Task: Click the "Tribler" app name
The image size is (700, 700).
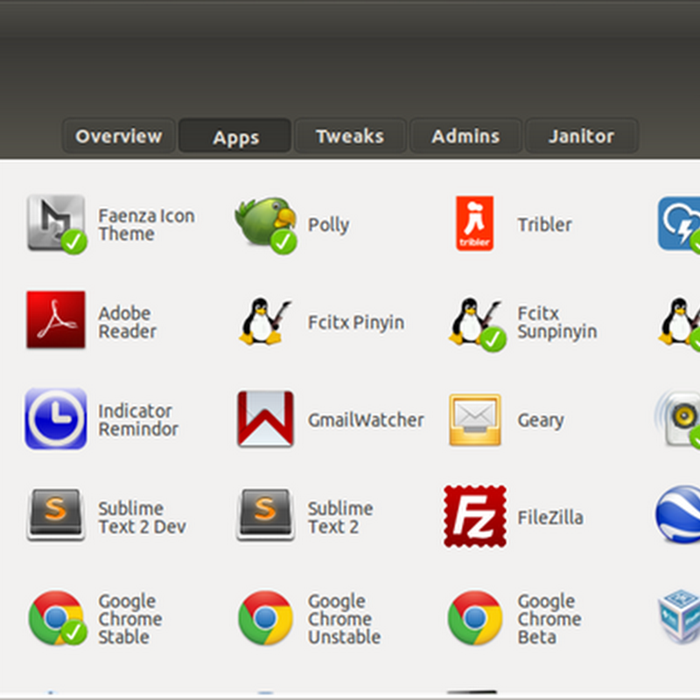Action: (x=544, y=225)
